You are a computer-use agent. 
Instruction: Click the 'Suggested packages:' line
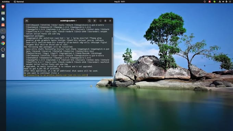point(34,36)
